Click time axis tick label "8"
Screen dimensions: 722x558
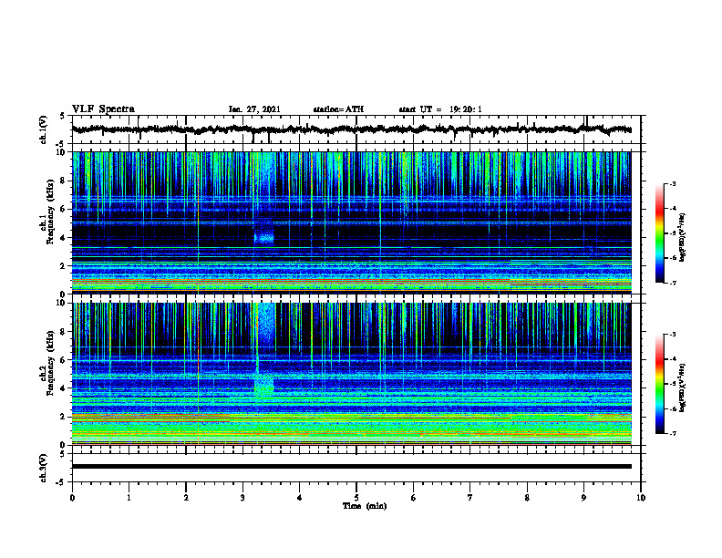coord(527,498)
